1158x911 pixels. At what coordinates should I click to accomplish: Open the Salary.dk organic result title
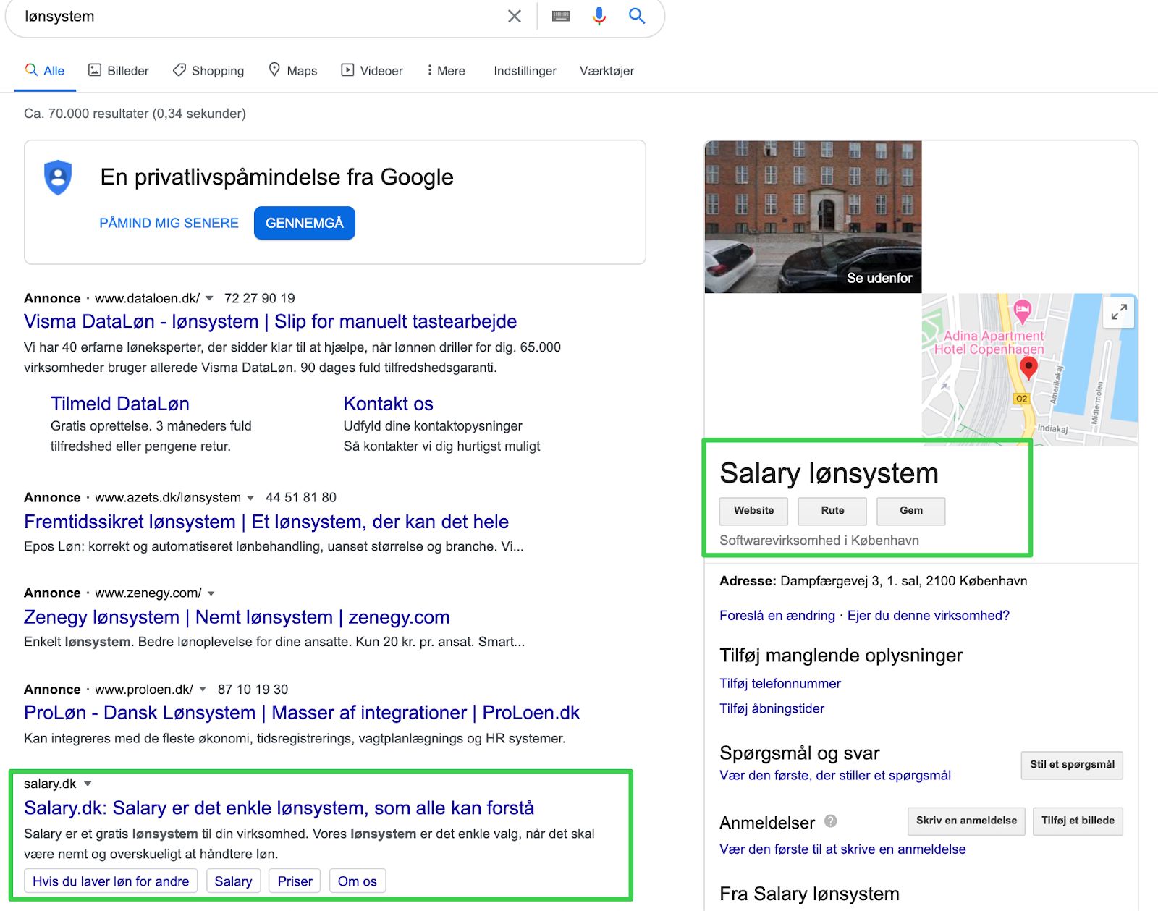coord(279,808)
